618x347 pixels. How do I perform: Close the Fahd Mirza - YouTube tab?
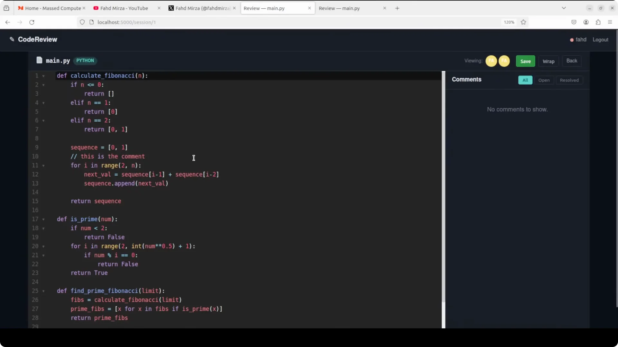[159, 8]
